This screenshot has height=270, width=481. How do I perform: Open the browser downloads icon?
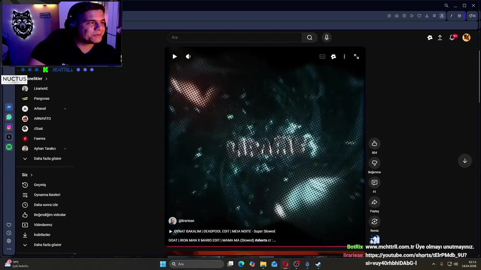pos(427,16)
